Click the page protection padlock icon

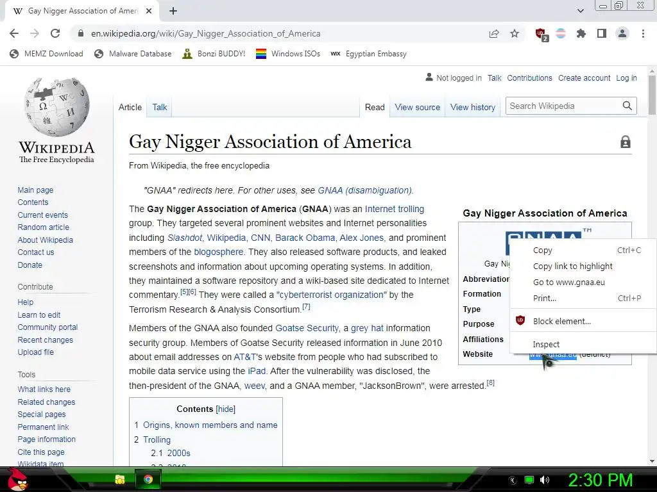point(625,142)
